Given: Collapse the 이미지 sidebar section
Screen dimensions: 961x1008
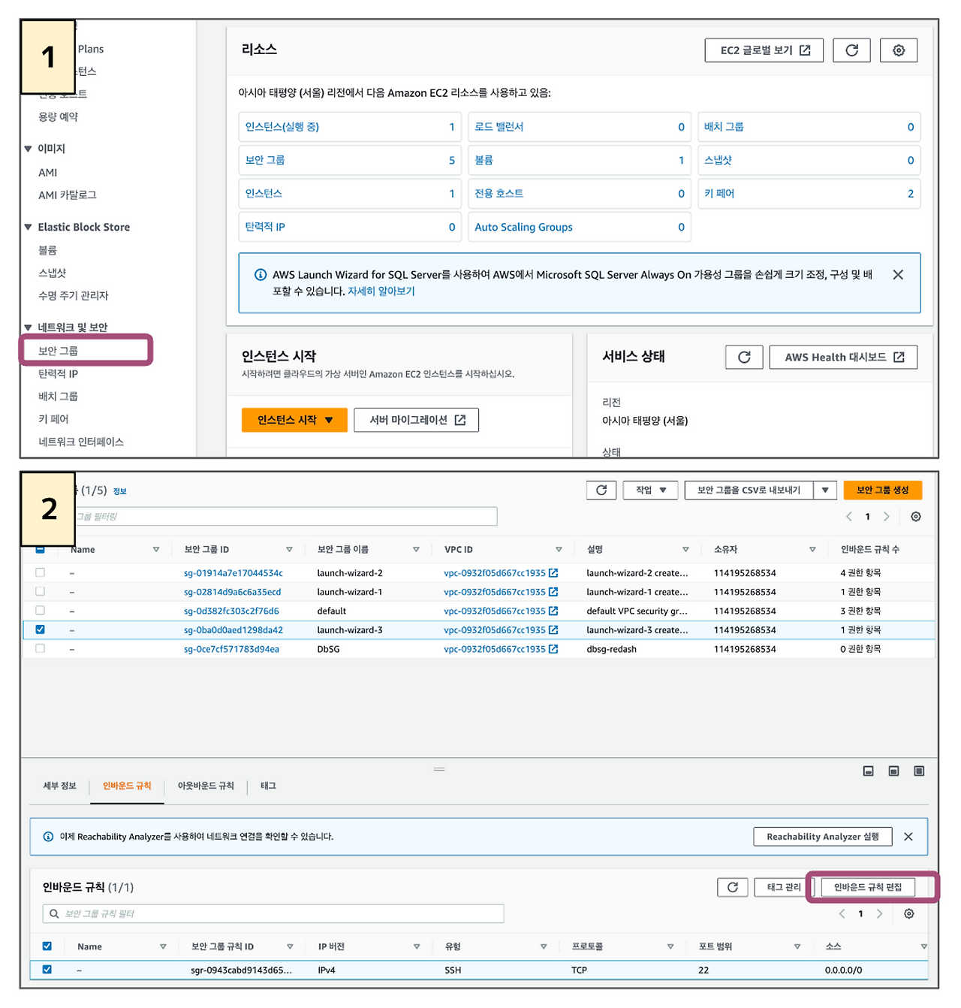Looking at the screenshot, I should coord(28,149).
